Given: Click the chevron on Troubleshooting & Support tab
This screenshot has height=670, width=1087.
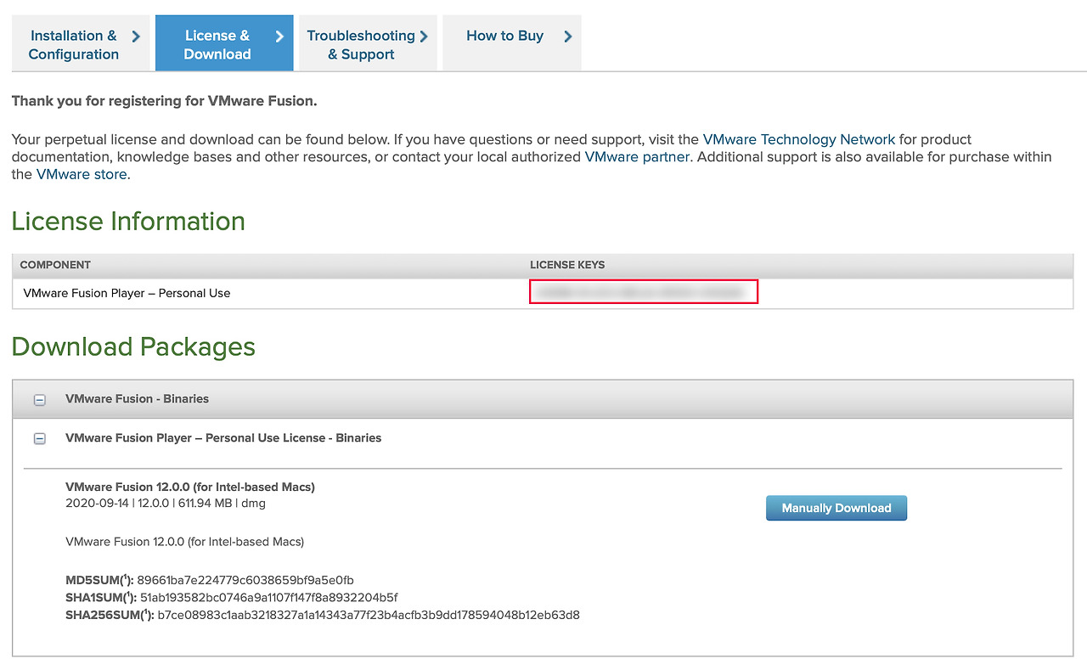Looking at the screenshot, I should click(x=424, y=37).
